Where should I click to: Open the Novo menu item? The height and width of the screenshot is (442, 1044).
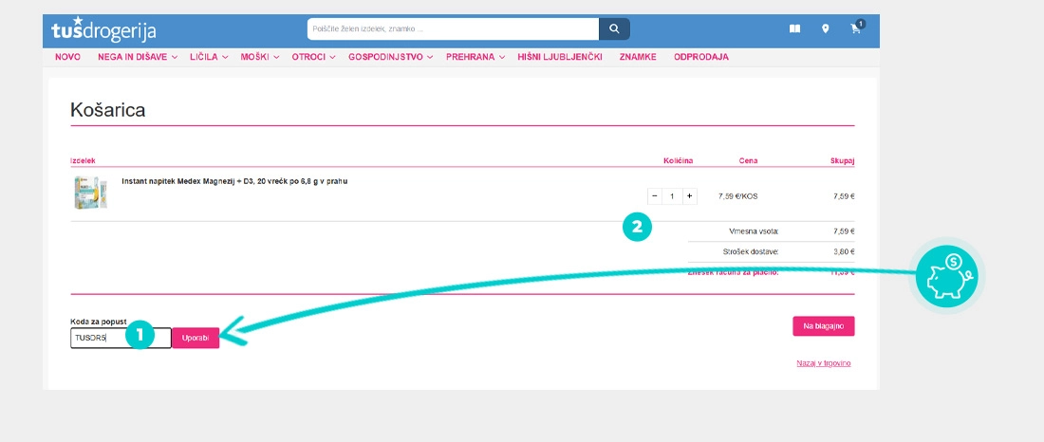[x=67, y=57]
